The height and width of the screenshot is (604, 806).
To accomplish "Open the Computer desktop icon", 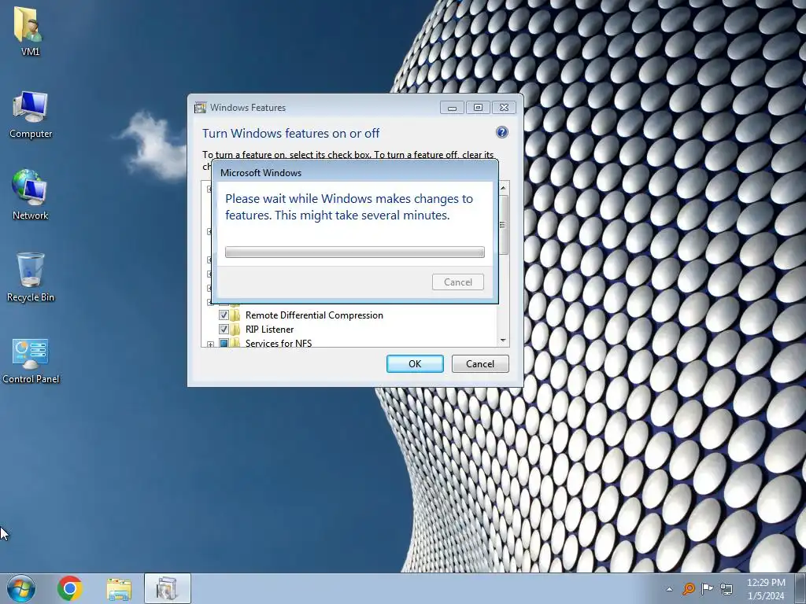I will [x=31, y=114].
